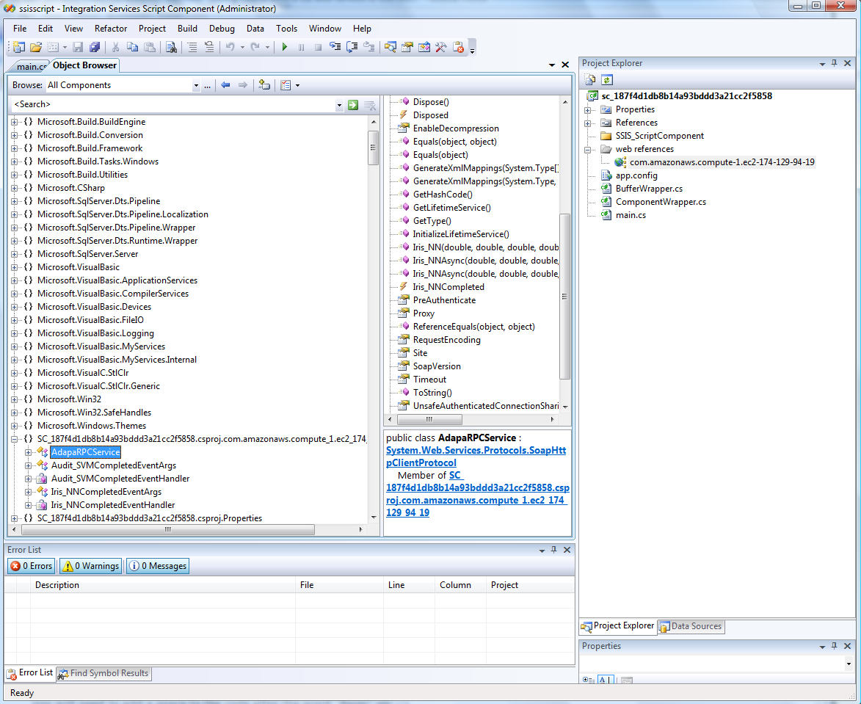The height and width of the screenshot is (704, 861).
Task: Click the Find in Files binoculars icon
Action: pos(171,47)
